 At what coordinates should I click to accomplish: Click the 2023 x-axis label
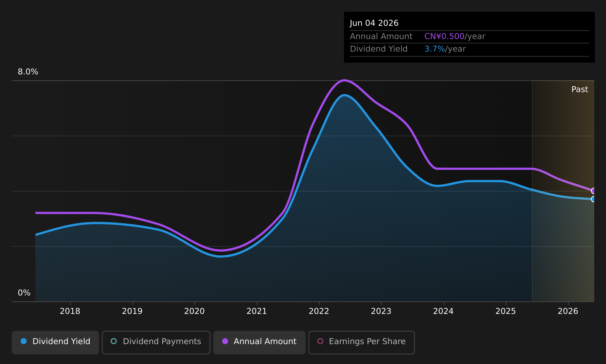381,311
